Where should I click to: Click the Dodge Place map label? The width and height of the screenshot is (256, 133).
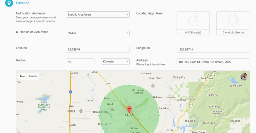(155, 78)
